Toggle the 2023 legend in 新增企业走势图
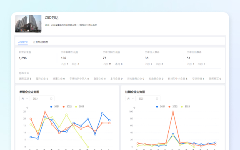The width and height of the screenshot is (240, 150). [x=80, y=107]
